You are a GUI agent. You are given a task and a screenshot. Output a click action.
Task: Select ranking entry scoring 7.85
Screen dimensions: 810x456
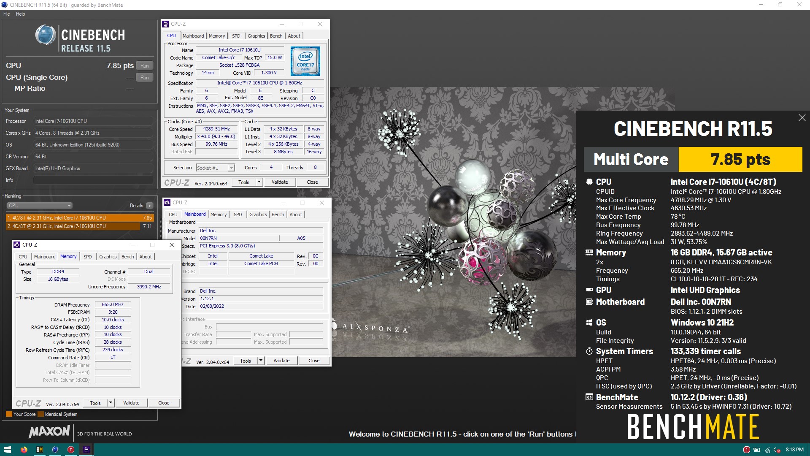click(x=80, y=218)
